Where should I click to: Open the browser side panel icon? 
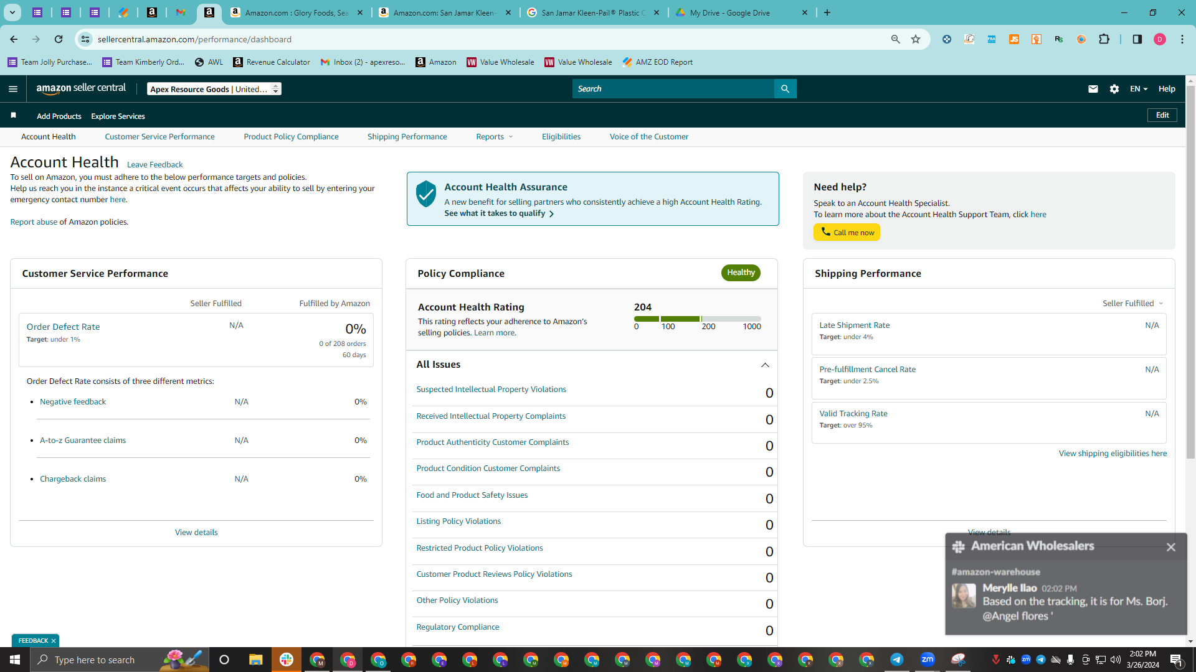tap(1137, 39)
